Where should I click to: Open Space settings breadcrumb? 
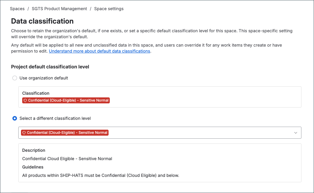pyautogui.click(x=109, y=9)
